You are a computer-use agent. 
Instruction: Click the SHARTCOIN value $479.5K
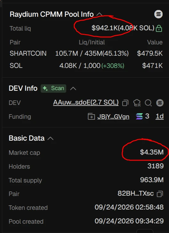point(150,53)
